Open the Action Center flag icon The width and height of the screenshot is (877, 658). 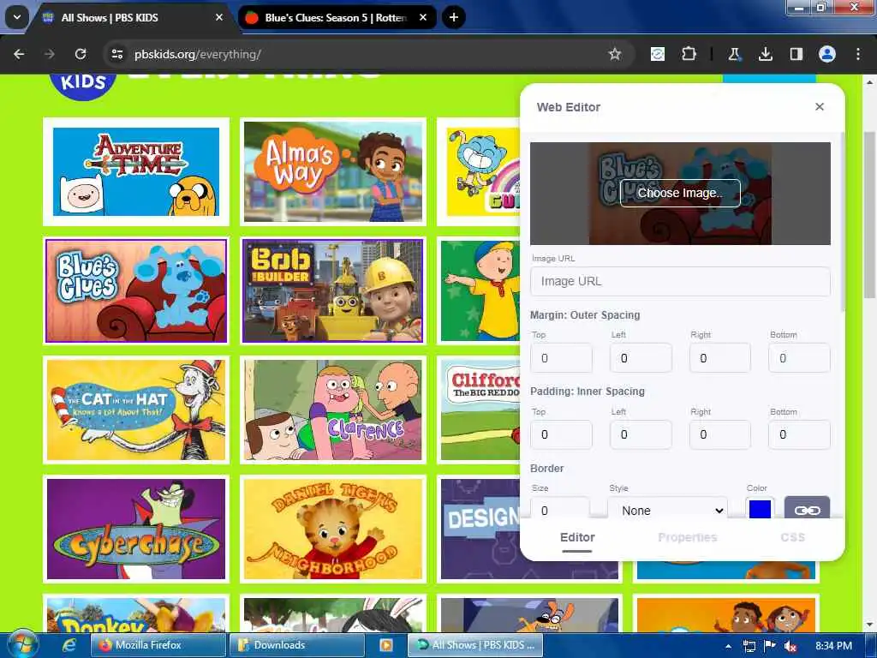[770, 646]
